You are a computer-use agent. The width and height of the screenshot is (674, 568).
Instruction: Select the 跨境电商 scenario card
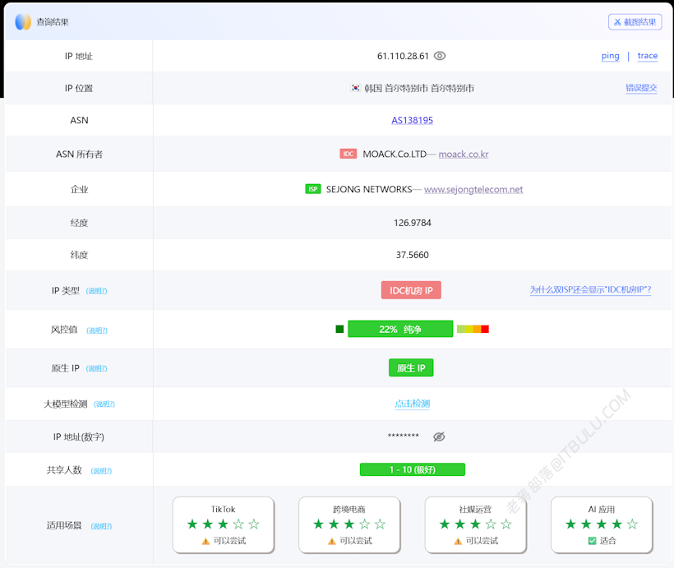(349, 525)
